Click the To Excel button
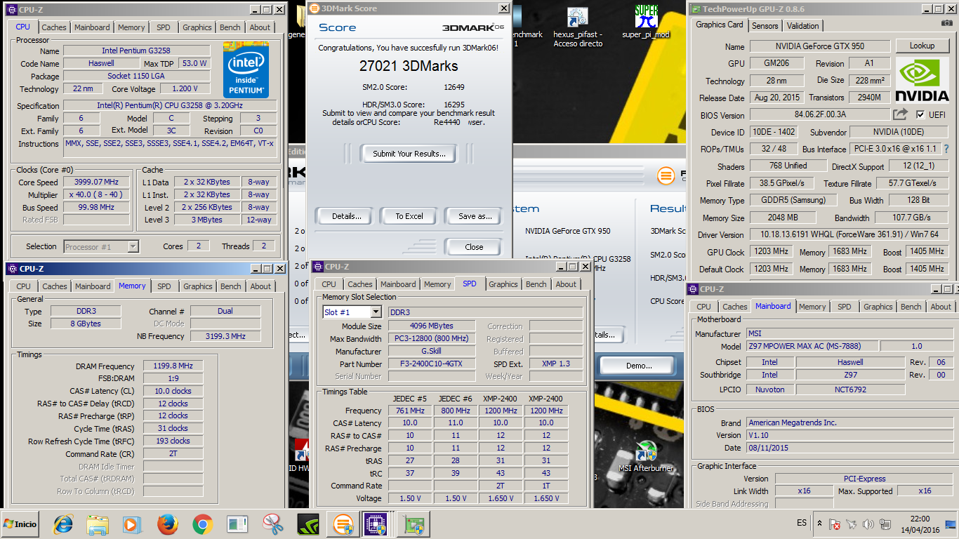This screenshot has height=539, width=959. pos(409,216)
